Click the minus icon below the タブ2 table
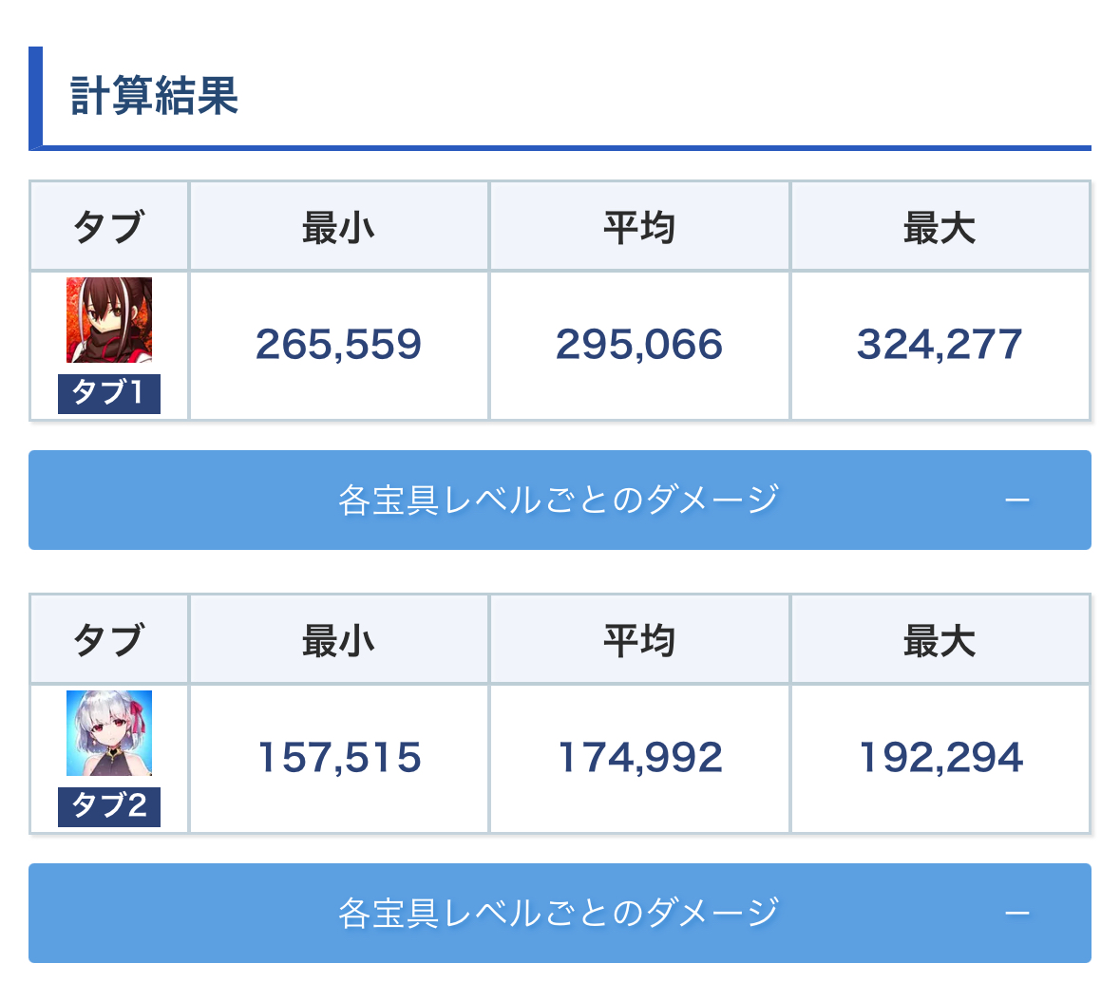1120x982 pixels. (1016, 914)
